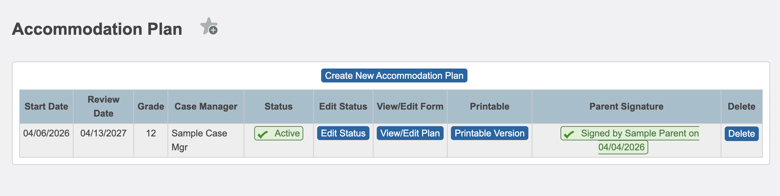
Task: Click the green checkmark in the Active badge
Action: click(x=263, y=134)
